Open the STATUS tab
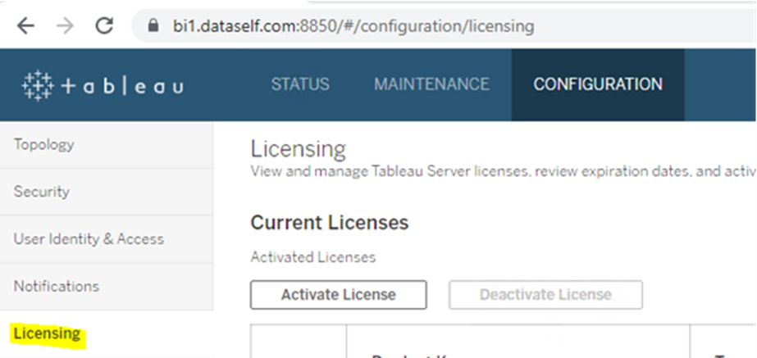 tap(300, 84)
